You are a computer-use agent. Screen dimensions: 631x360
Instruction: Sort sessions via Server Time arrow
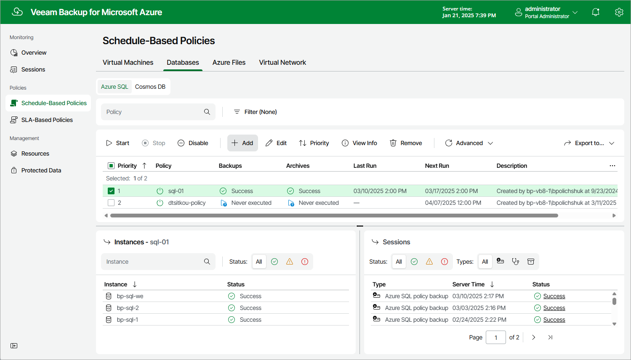(x=492, y=284)
